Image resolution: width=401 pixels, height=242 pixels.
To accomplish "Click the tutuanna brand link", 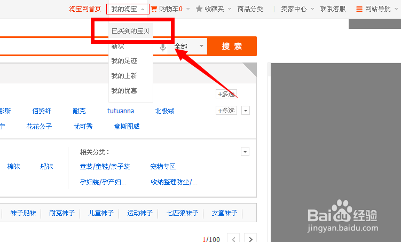I will [x=121, y=111].
